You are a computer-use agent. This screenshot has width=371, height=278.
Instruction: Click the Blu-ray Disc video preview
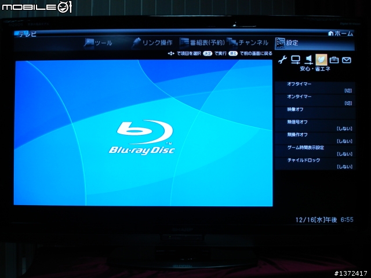tap(143, 133)
